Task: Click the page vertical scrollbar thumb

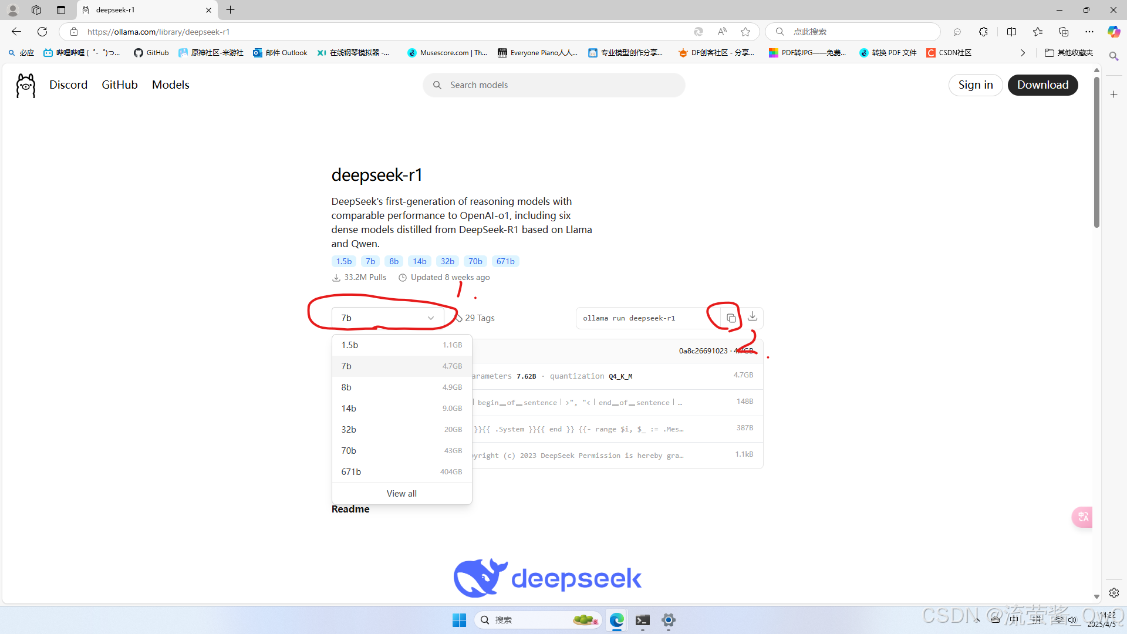Action: (x=1096, y=151)
